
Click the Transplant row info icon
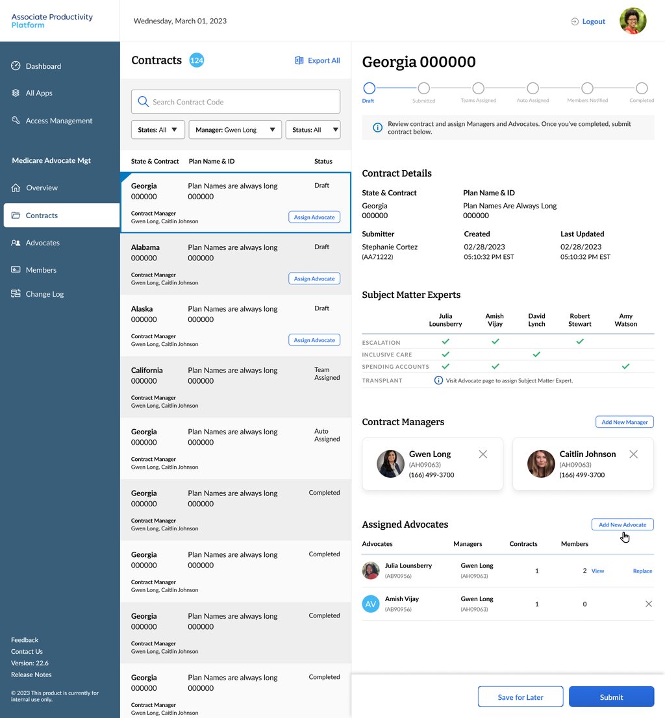pos(438,380)
